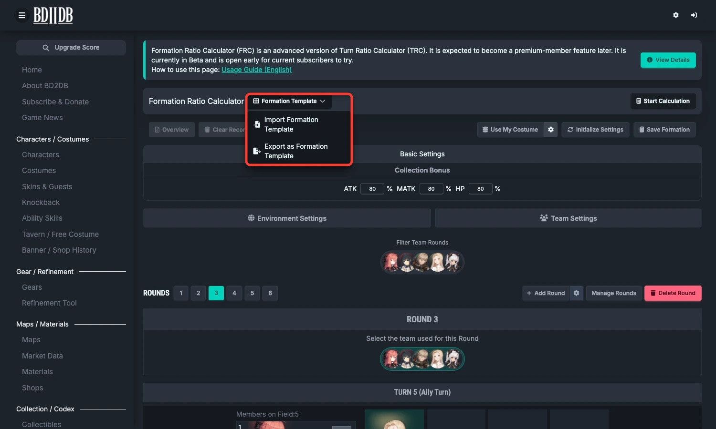The width and height of the screenshot is (716, 429).
Task: Click the Upgrade Score search box
Action: click(71, 48)
